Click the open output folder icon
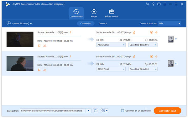 pos(96,111)
